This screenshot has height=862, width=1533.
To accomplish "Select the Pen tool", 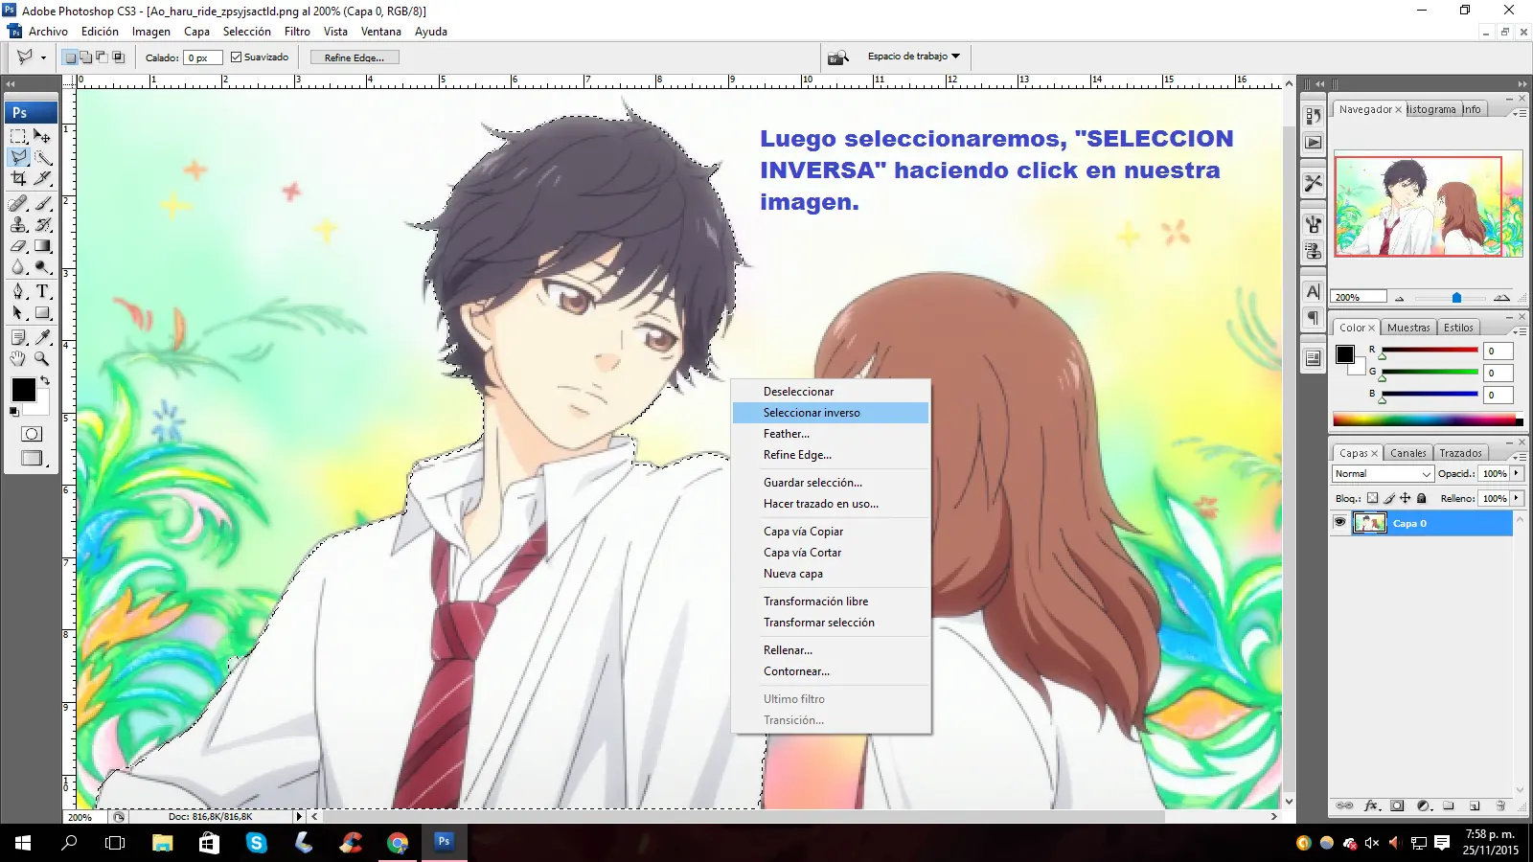I will pyautogui.click(x=18, y=291).
